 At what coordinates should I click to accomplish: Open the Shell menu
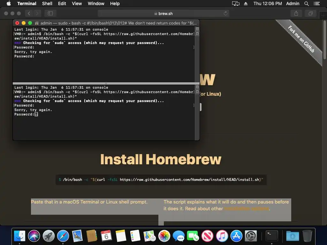[x=47, y=4]
